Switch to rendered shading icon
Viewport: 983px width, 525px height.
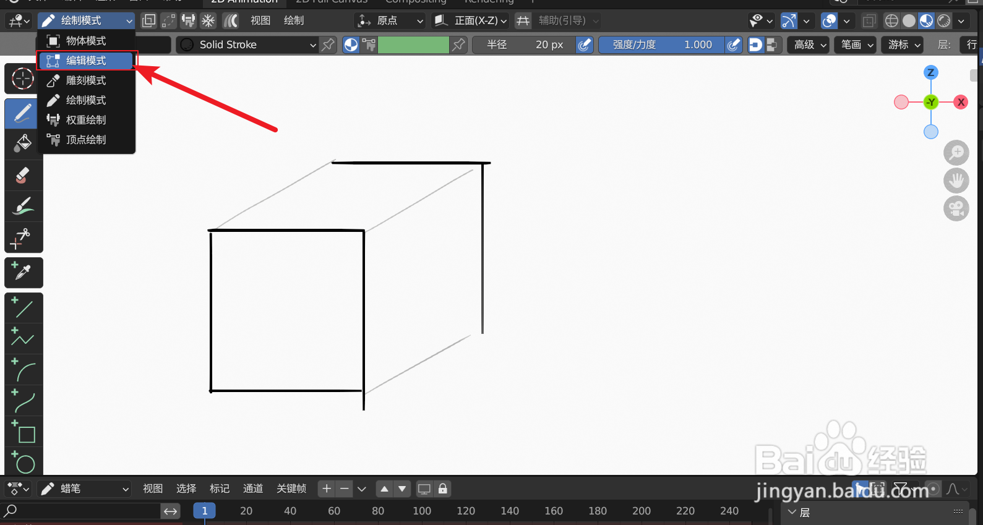point(943,21)
